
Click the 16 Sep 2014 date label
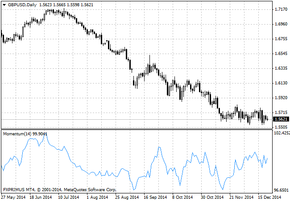pyautogui.click(x=155, y=197)
